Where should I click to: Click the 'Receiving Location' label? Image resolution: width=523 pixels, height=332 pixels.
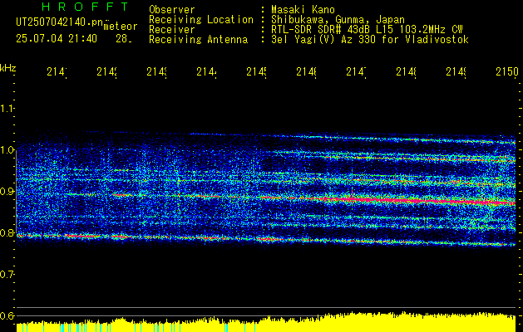201,19
